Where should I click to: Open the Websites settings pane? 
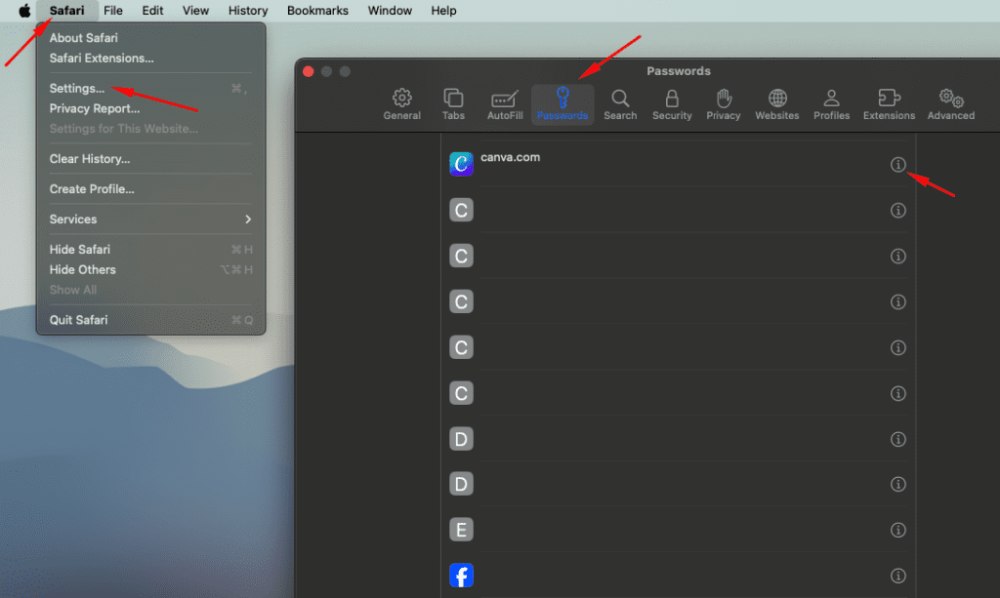point(777,104)
